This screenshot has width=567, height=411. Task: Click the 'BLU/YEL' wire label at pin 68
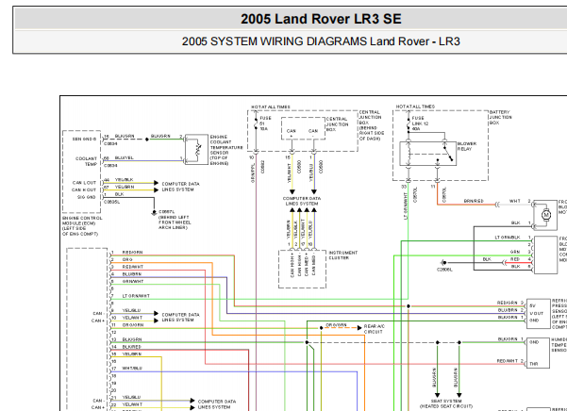coord(124,158)
